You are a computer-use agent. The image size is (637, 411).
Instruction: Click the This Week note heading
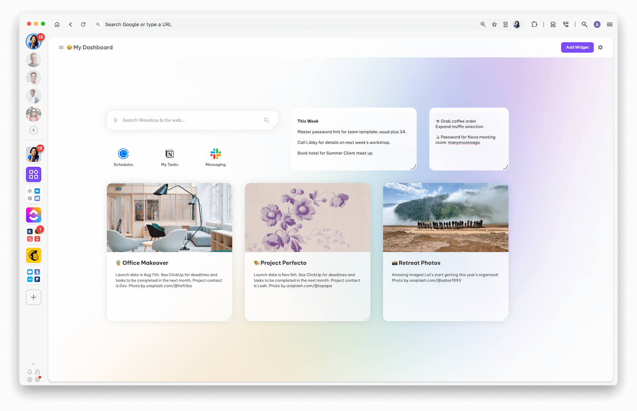click(308, 121)
